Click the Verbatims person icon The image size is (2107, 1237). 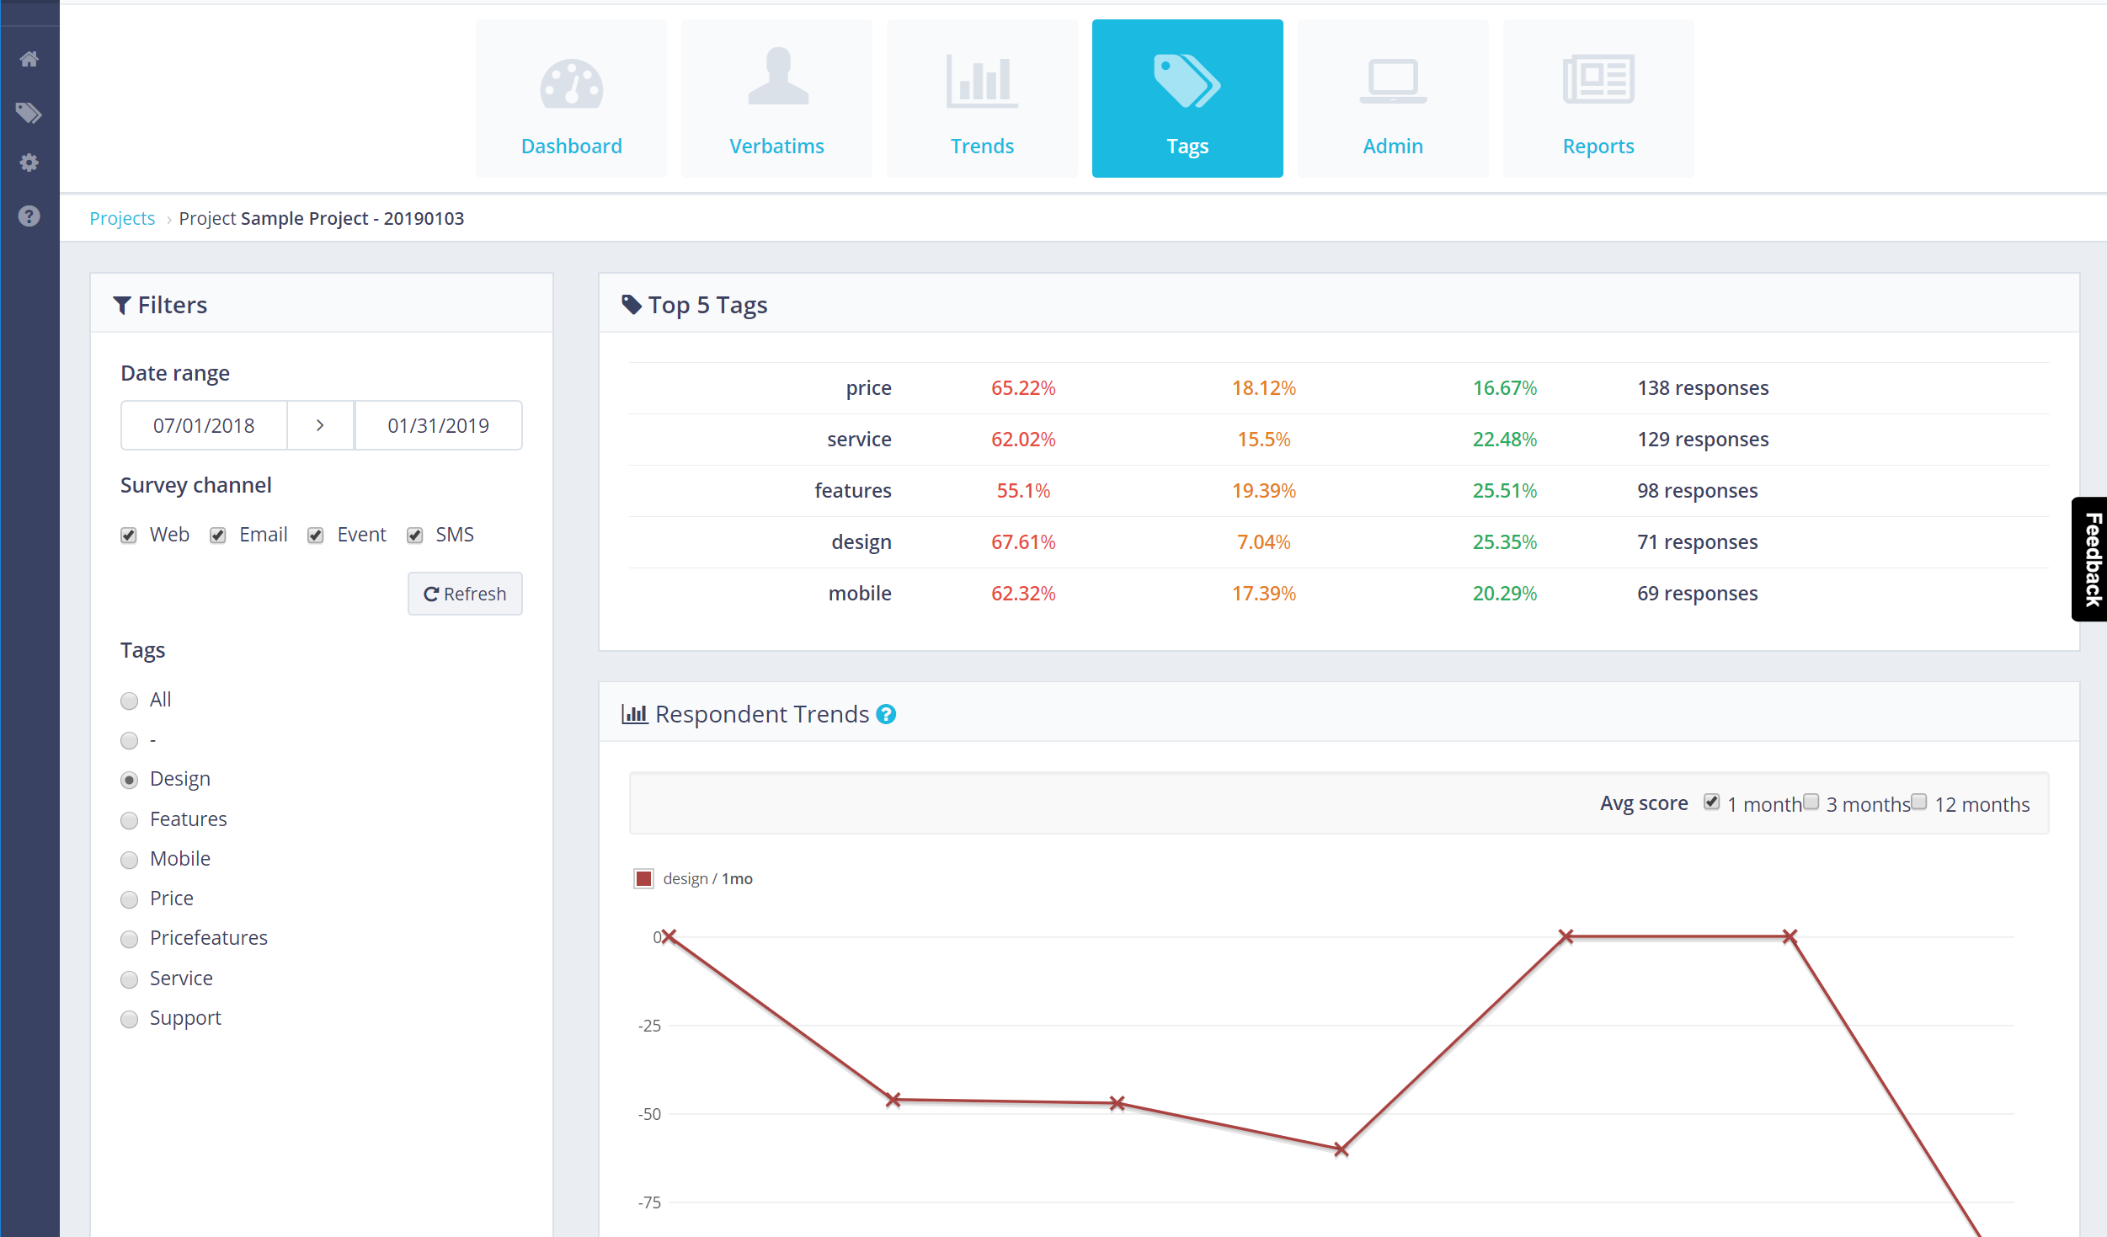click(777, 76)
